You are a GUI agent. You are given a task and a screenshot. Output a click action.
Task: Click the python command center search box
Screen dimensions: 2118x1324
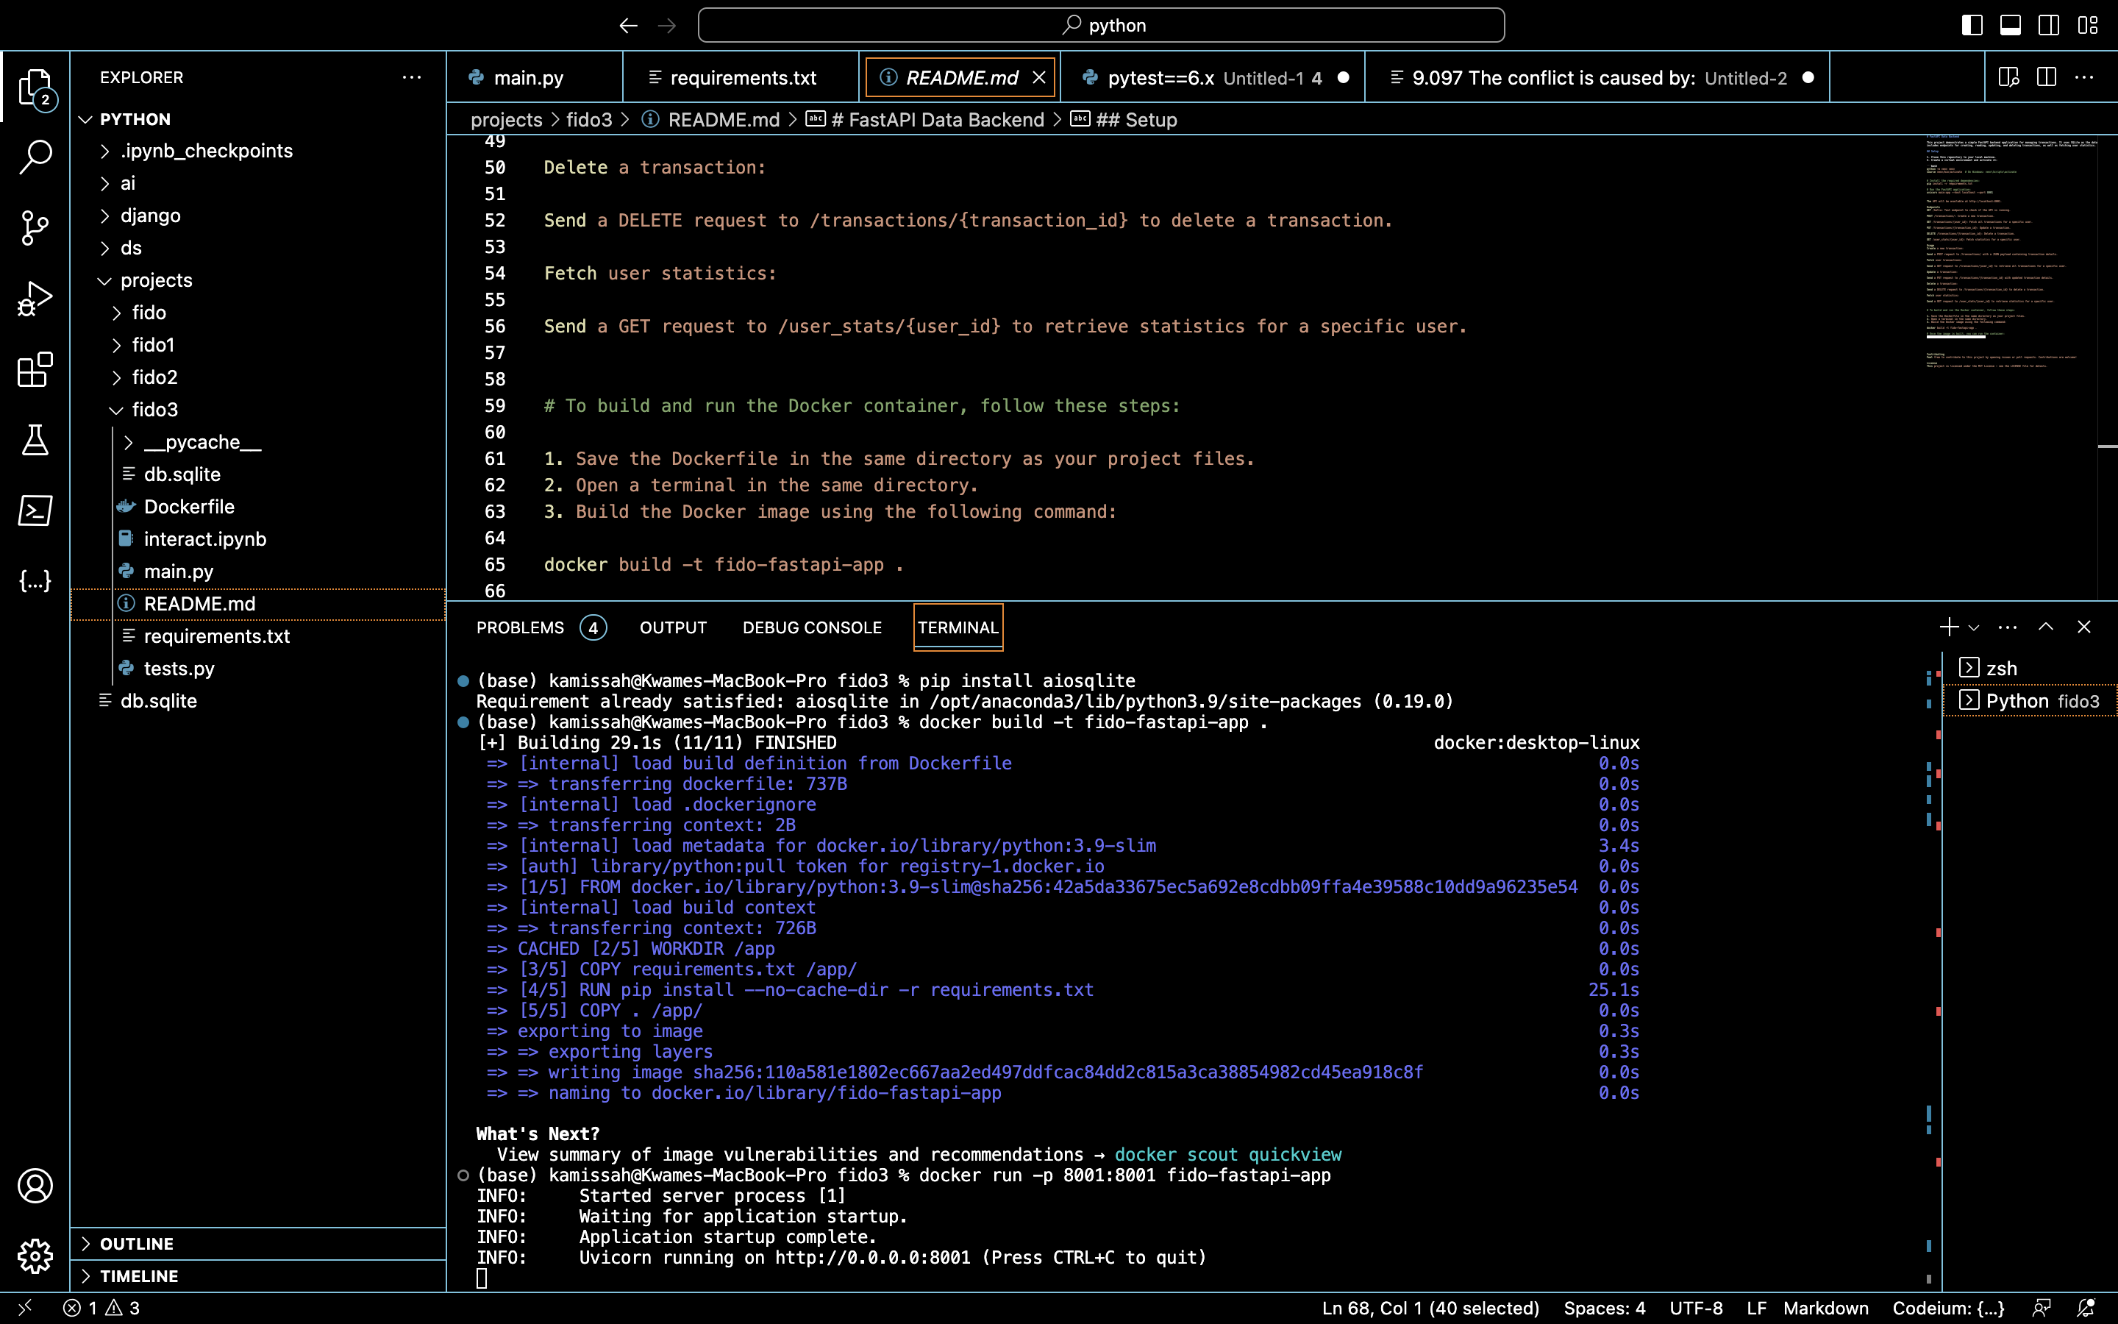coord(1101,26)
